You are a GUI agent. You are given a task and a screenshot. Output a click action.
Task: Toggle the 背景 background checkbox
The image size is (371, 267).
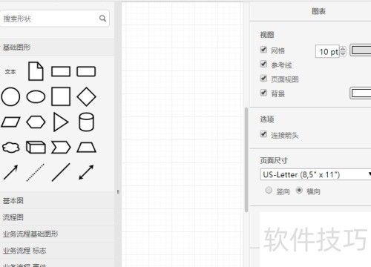click(263, 93)
